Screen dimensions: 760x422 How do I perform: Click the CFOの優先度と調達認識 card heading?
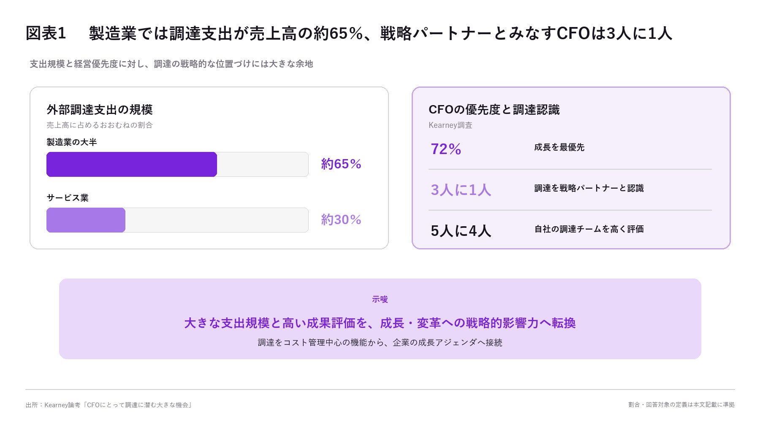494,110
